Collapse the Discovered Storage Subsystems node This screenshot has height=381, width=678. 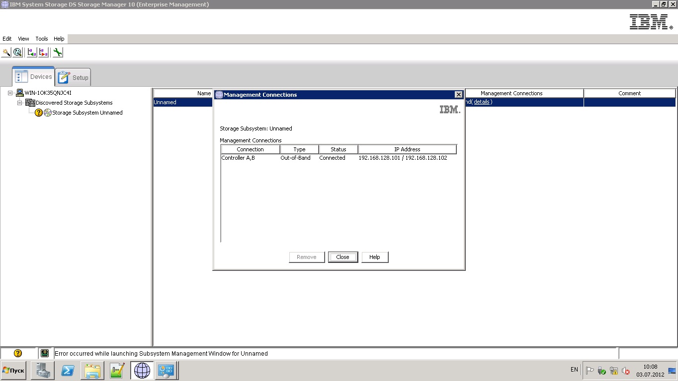(20, 103)
